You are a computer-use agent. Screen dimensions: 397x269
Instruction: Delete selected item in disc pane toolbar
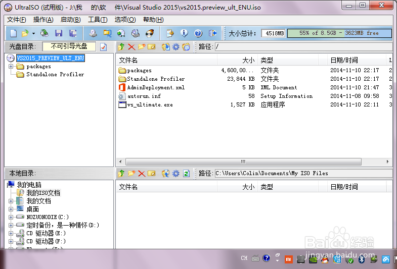[131, 47]
